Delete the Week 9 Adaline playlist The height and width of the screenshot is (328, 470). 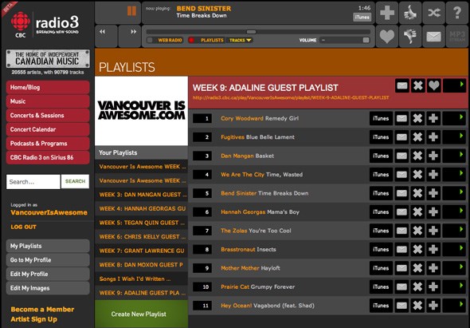tap(418, 86)
